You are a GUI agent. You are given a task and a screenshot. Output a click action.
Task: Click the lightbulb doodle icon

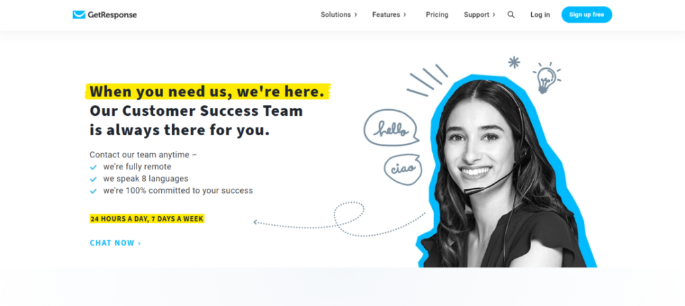(547, 78)
